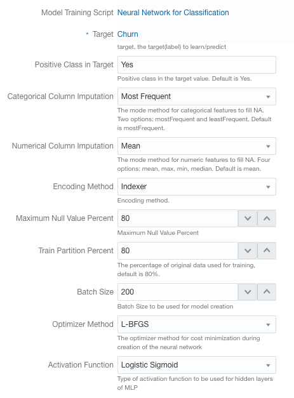Decrease Maximum Null Value Percent with down arrow
This screenshot has height=398, width=294.
point(248,218)
